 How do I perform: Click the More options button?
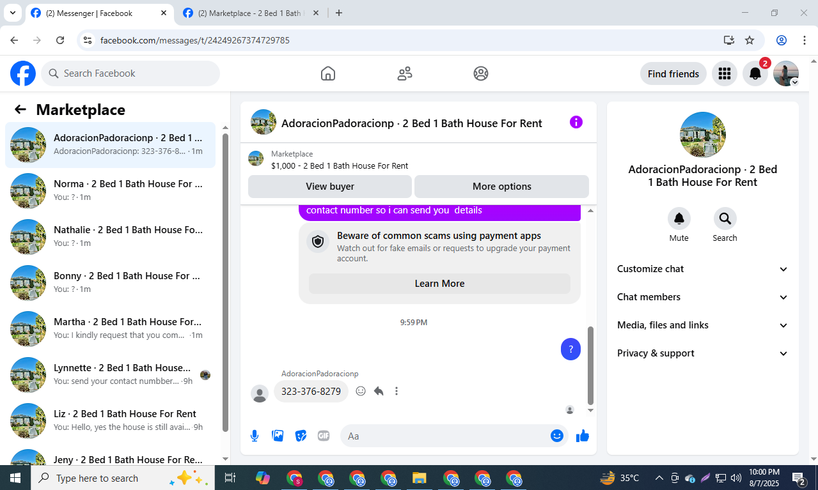[x=502, y=187]
